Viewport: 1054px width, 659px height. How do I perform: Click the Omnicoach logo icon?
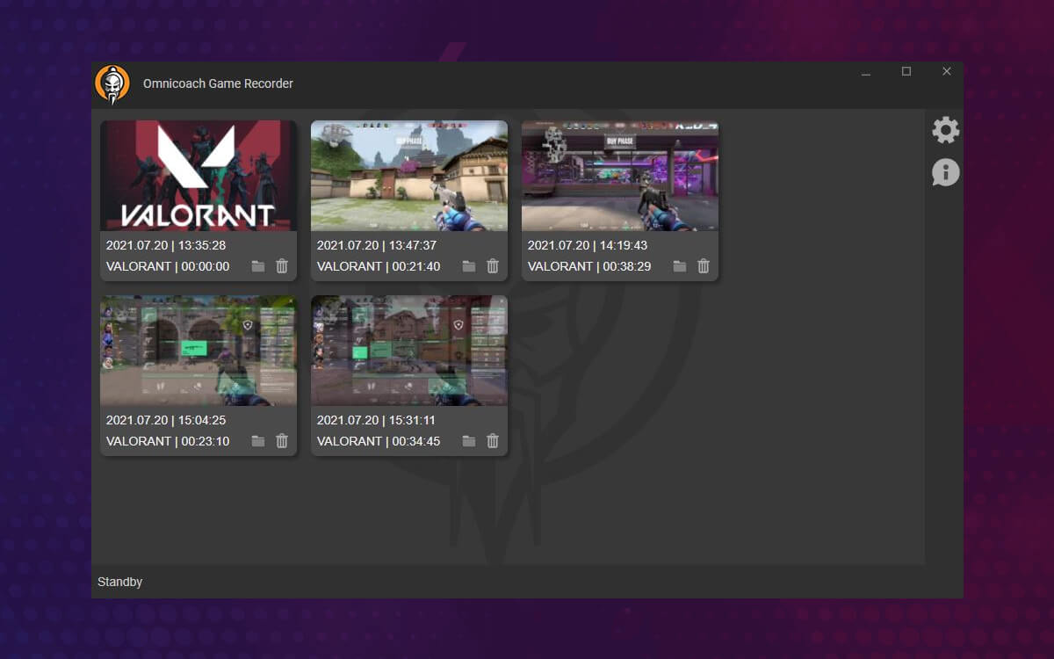pyautogui.click(x=112, y=84)
